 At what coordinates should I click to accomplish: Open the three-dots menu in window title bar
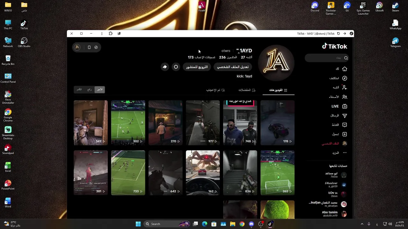point(102,33)
